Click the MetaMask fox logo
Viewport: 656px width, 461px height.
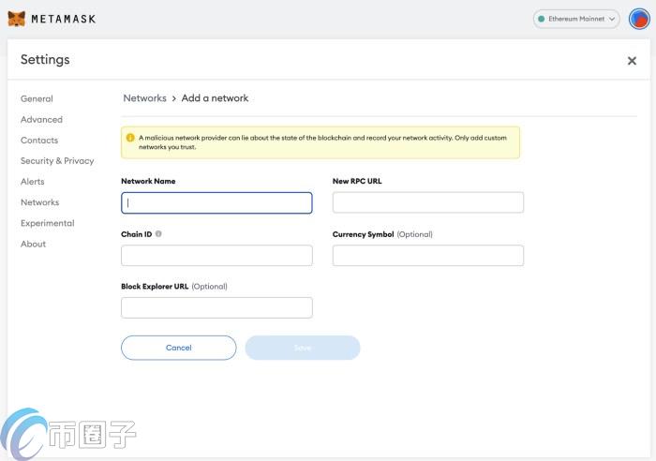[17, 19]
